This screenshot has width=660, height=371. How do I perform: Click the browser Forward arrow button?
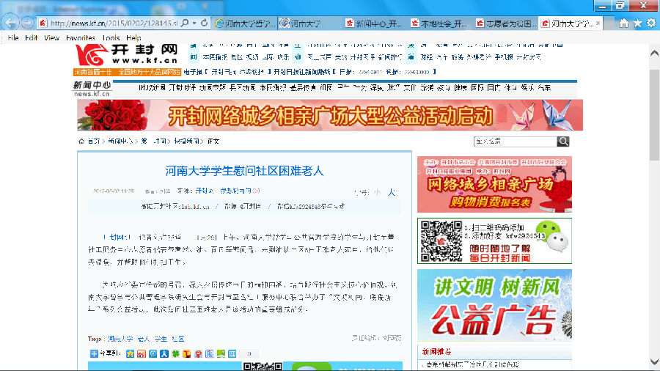pos(27,23)
